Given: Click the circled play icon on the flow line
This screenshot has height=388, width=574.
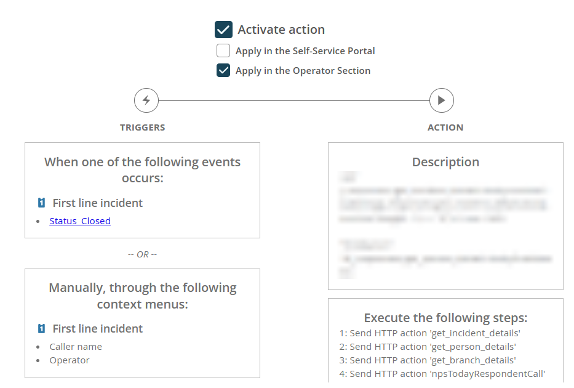Looking at the screenshot, I should click(442, 100).
